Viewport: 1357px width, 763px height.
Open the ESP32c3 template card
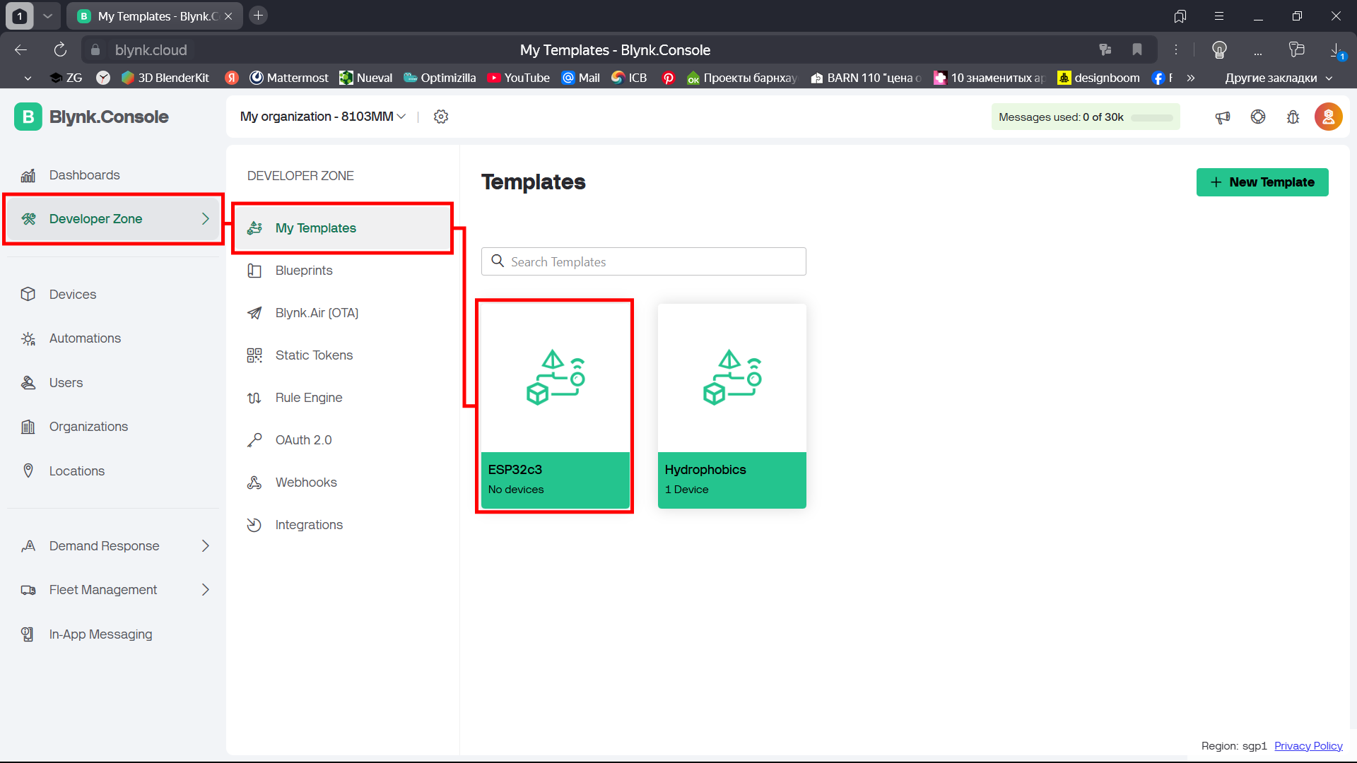[x=556, y=406]
